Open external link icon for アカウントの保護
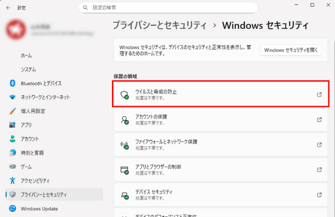Screen dimensions: 335x217 (319, 119)
